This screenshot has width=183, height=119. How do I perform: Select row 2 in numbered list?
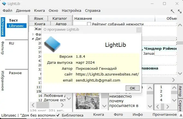[x=161, y=91]
